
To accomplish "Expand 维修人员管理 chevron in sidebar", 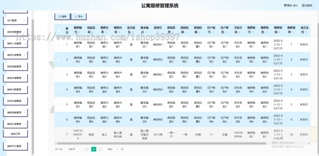I will [x=24, y=44].
